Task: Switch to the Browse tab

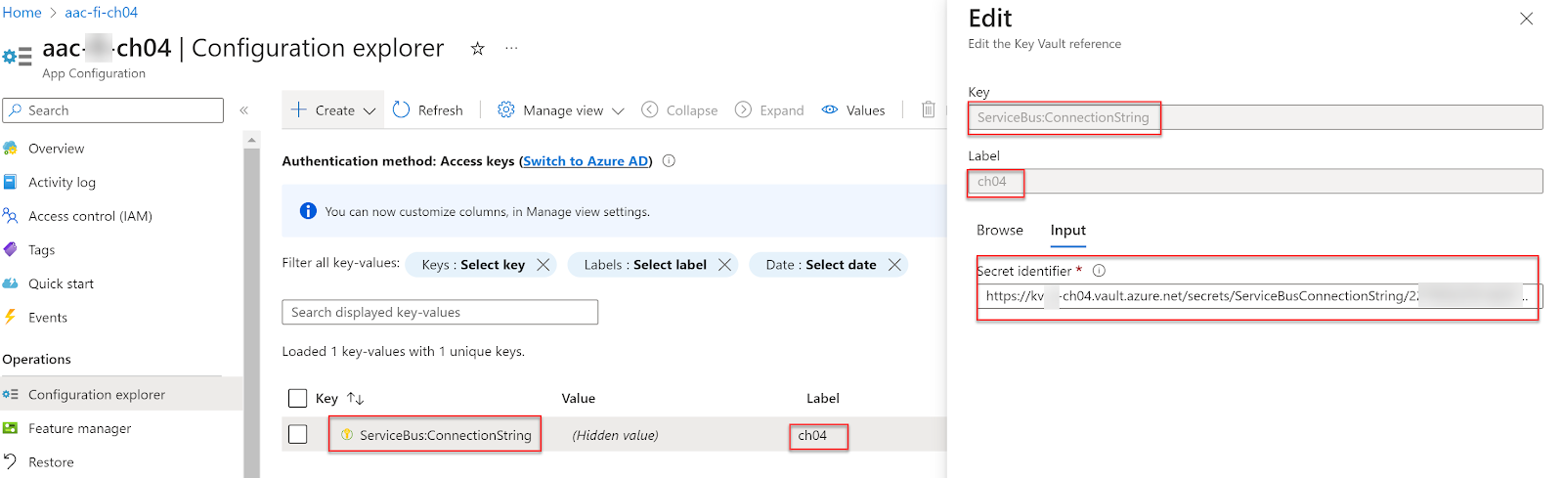Action: coord(1000,230)
